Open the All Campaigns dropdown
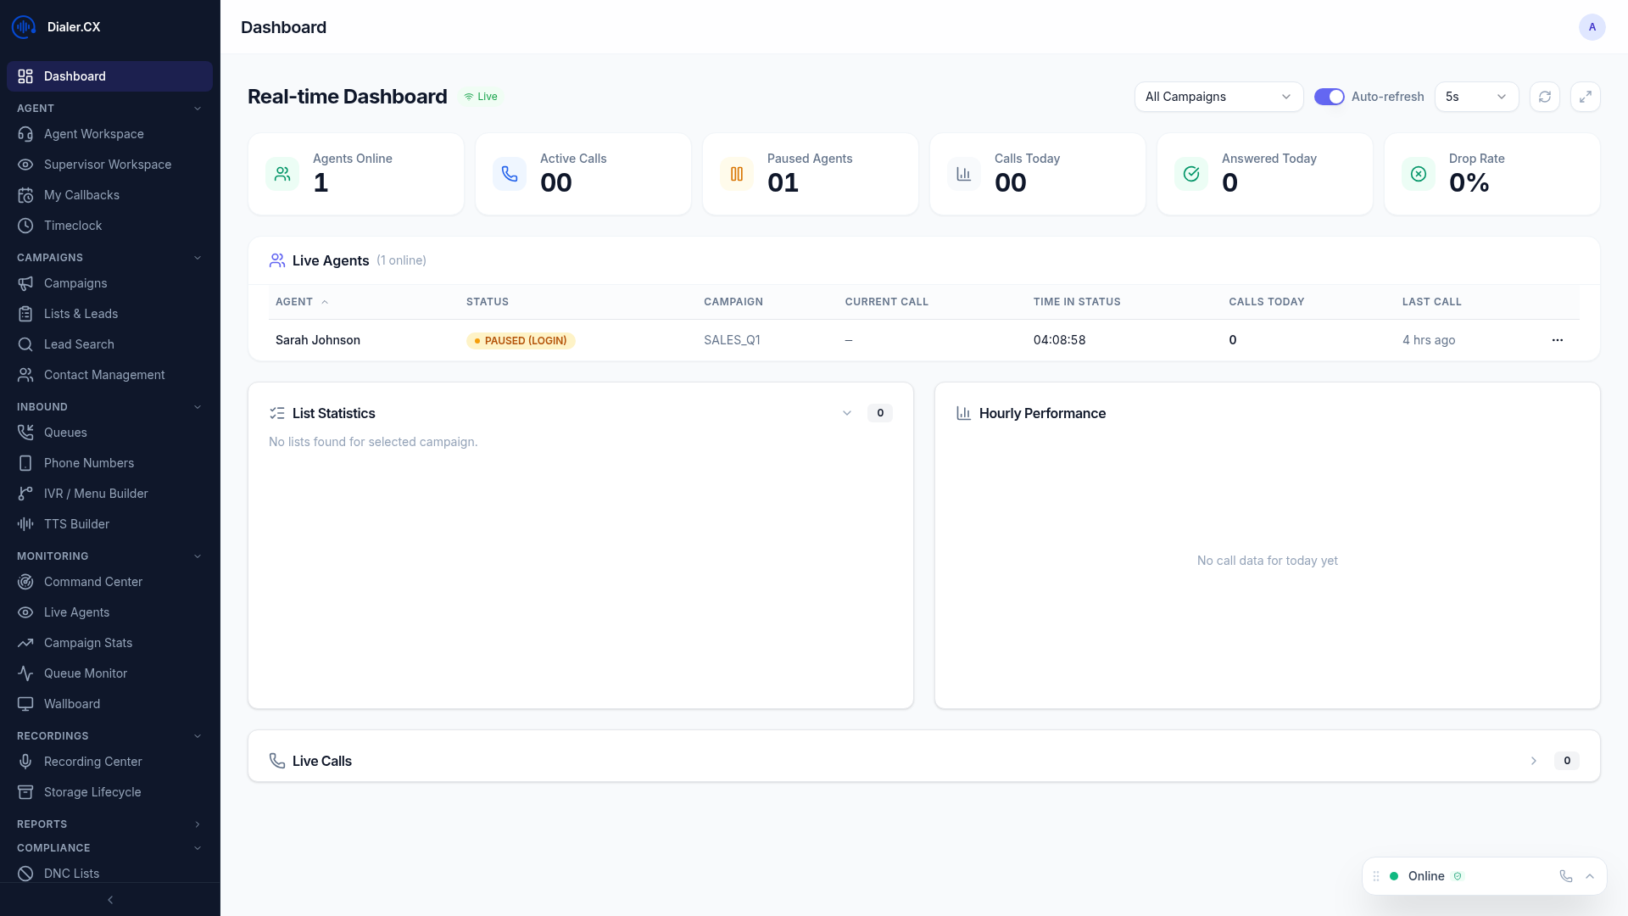 [x=1218, y=97]
